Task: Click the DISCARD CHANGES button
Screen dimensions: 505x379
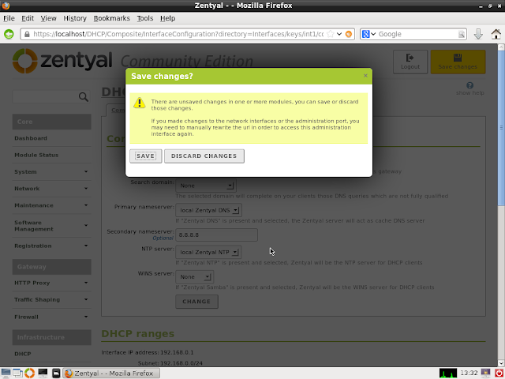Action: 204,156
